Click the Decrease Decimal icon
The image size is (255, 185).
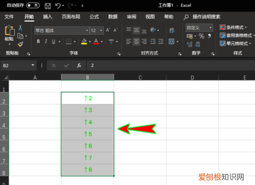click(197, 44)
